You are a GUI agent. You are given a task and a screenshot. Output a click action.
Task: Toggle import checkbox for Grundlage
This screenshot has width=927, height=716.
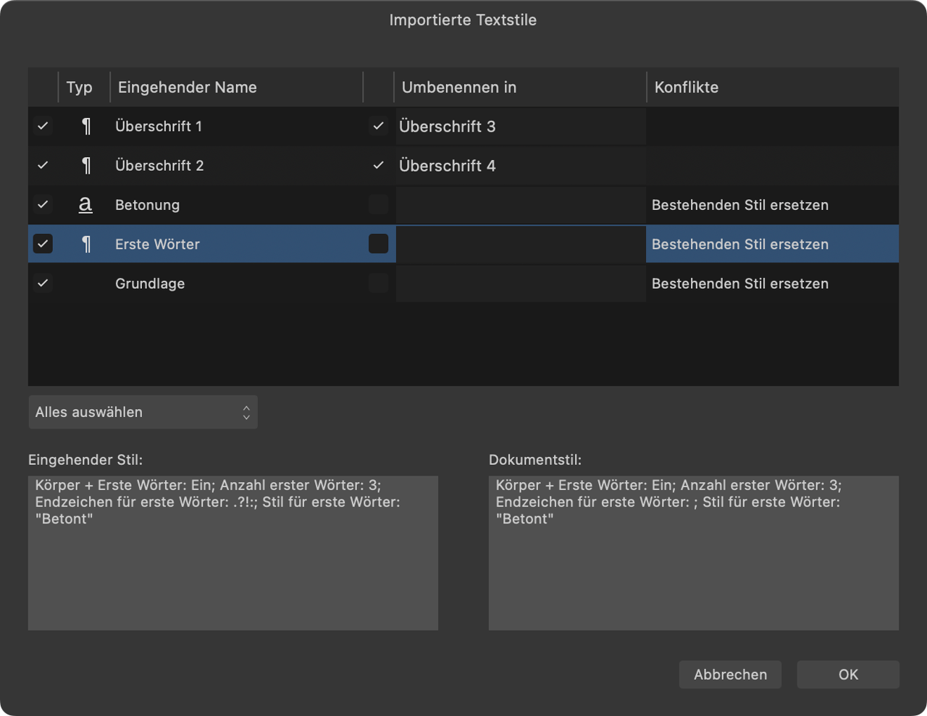(43, 283)
